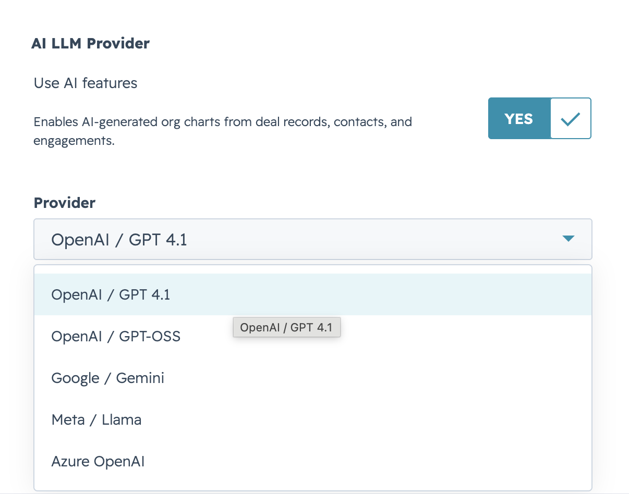Screen dimensions: 629x494
Task: Collapse the Provider dropdown using its arrow
Action: (568, 239)
